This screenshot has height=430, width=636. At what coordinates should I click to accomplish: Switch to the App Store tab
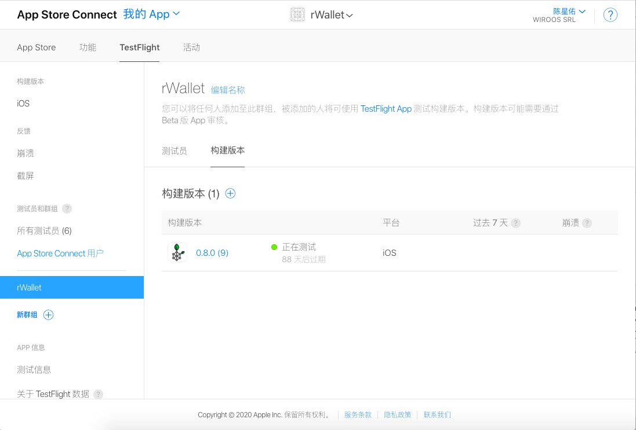point(37,47)
